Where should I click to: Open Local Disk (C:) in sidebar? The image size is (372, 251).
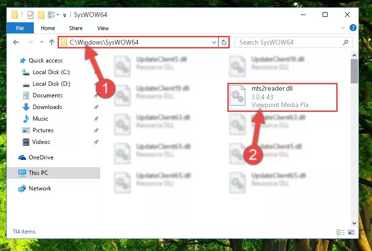[x=51, y=72]
